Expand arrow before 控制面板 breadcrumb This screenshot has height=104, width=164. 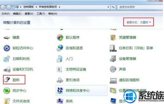click(x=21, y=7)
